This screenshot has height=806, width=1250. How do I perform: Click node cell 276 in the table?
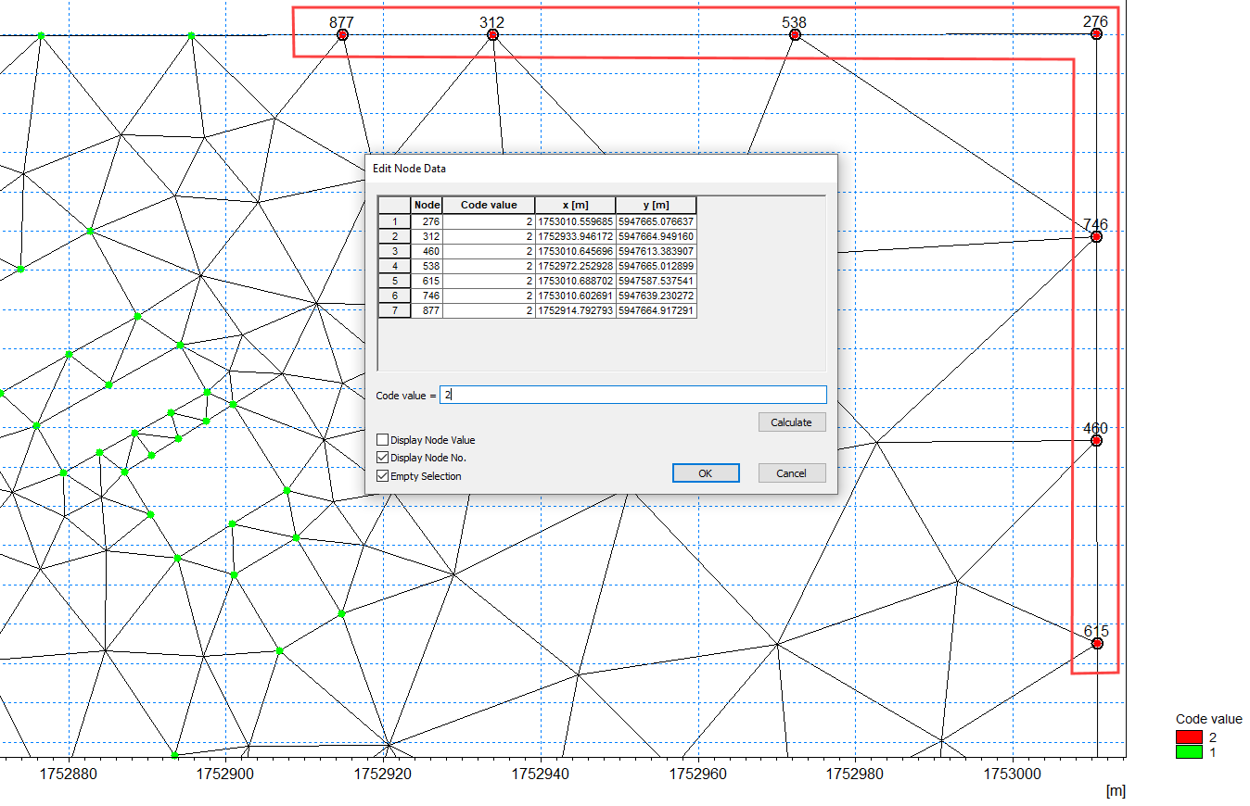pyautogui.click(x=427, y=222)
